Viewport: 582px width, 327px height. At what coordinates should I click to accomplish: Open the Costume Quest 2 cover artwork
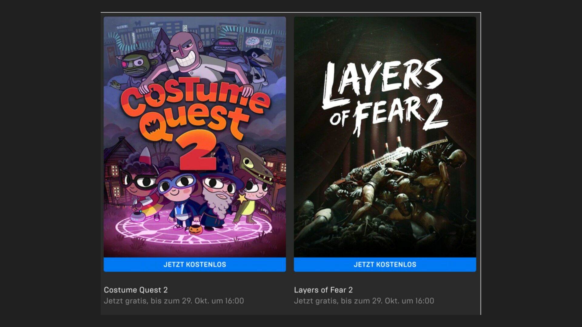click(x=195, y=137)
